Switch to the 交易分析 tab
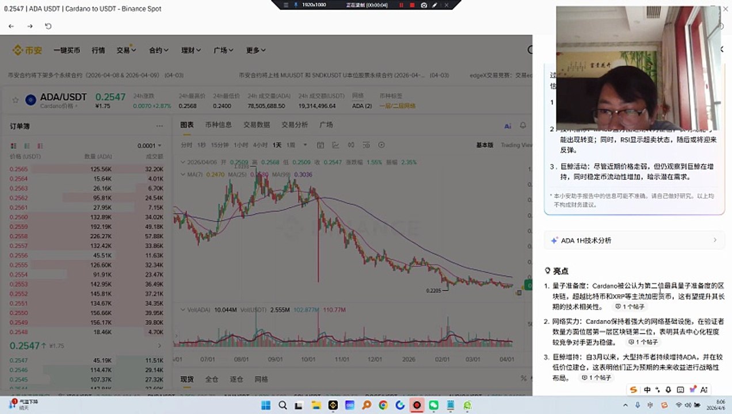 (295, 125)
